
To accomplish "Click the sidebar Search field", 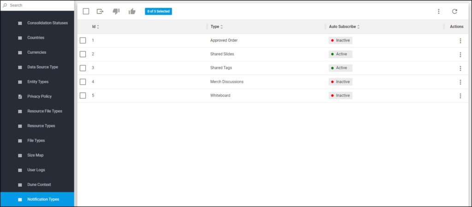I will [37, 6].
